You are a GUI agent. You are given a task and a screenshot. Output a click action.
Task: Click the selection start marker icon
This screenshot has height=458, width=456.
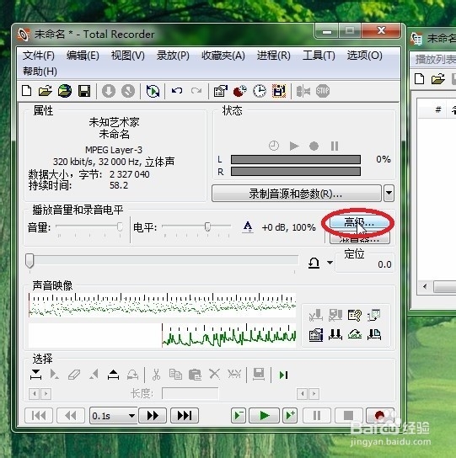click(35, 375)
